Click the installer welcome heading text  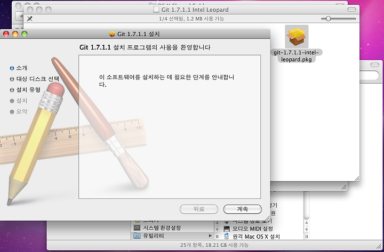pos(145,47)
